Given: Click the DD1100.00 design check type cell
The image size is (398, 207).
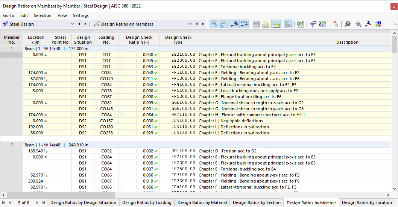Looking at the screenshot, I should point(178,151).
